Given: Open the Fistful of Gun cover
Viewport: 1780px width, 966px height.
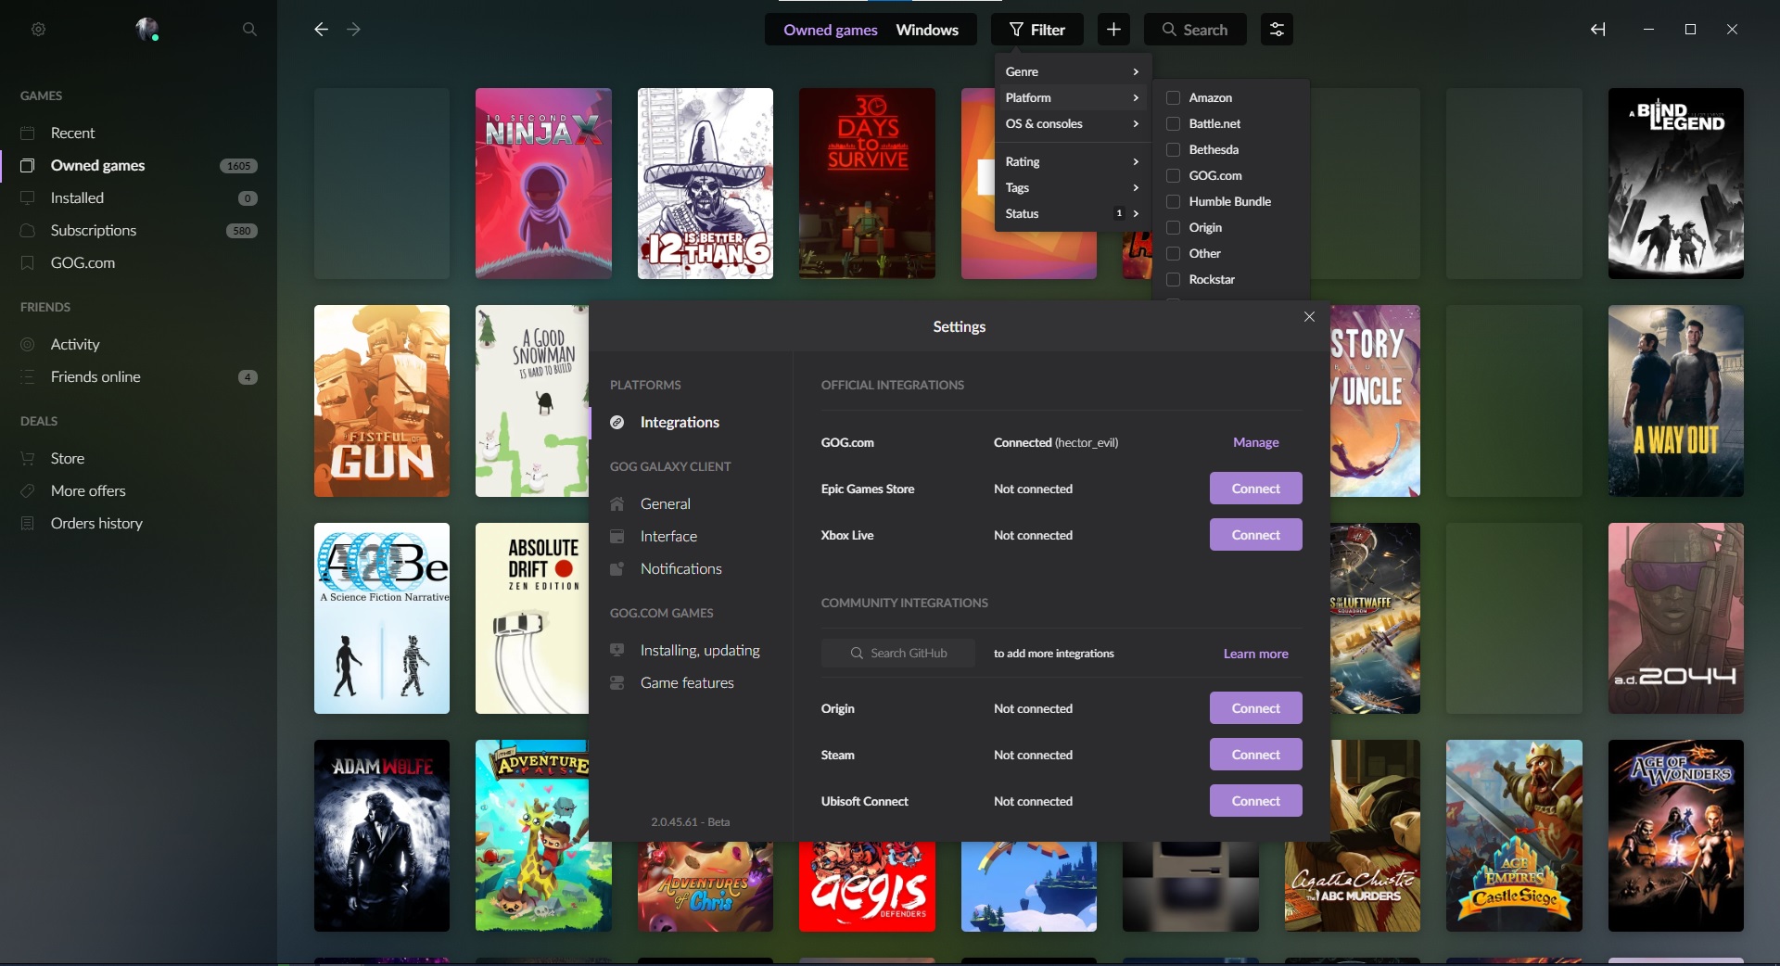Looking at the screenshot, I should pos(382,401).
